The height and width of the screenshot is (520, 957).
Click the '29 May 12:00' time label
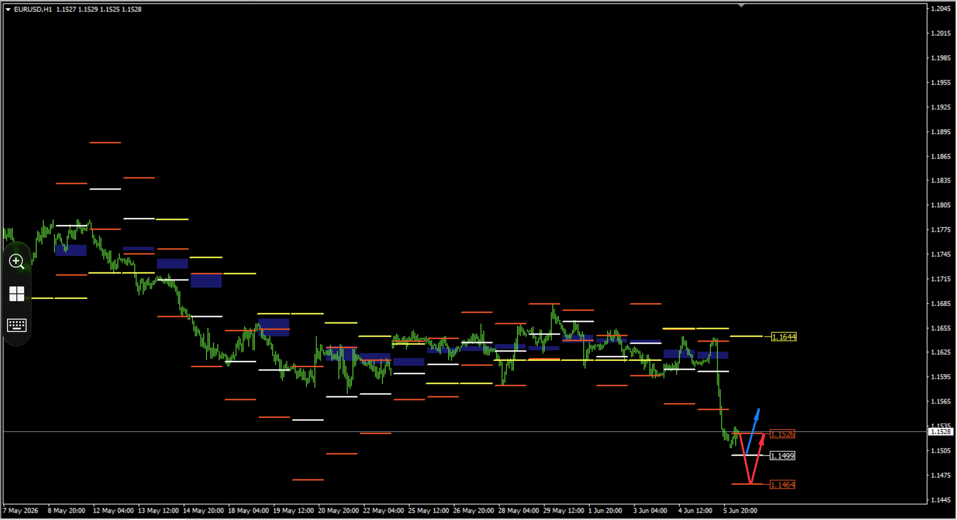(x=564, y=511)
